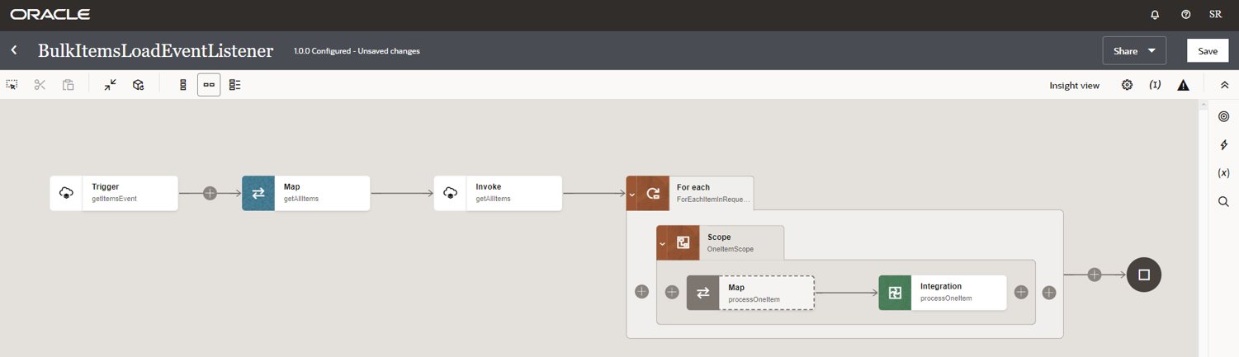Click the For each loop icon
The image size is (1239, 357).
click(x=653, y=193)
